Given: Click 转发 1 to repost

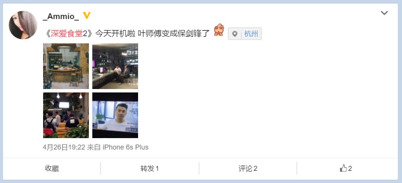Looking at the screenshot, I should [x=150, y=169].
